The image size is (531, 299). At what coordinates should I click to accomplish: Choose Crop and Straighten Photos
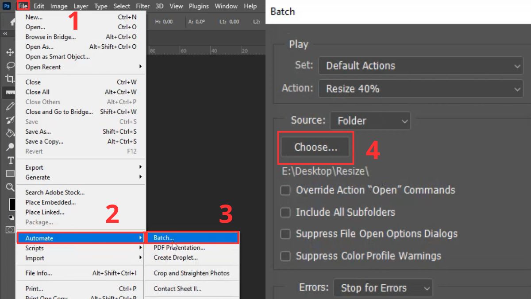[192, 273]
